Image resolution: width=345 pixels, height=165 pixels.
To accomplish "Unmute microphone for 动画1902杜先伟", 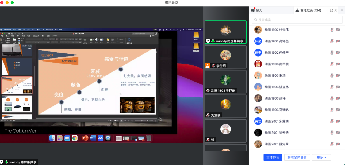I will (332, 30).
